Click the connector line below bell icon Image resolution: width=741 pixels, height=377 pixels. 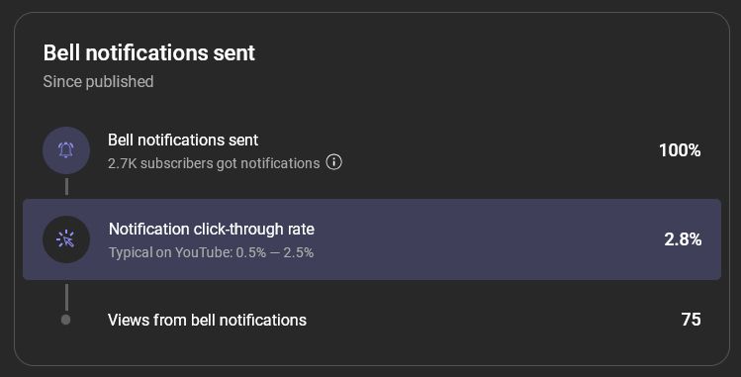[66, 187]
